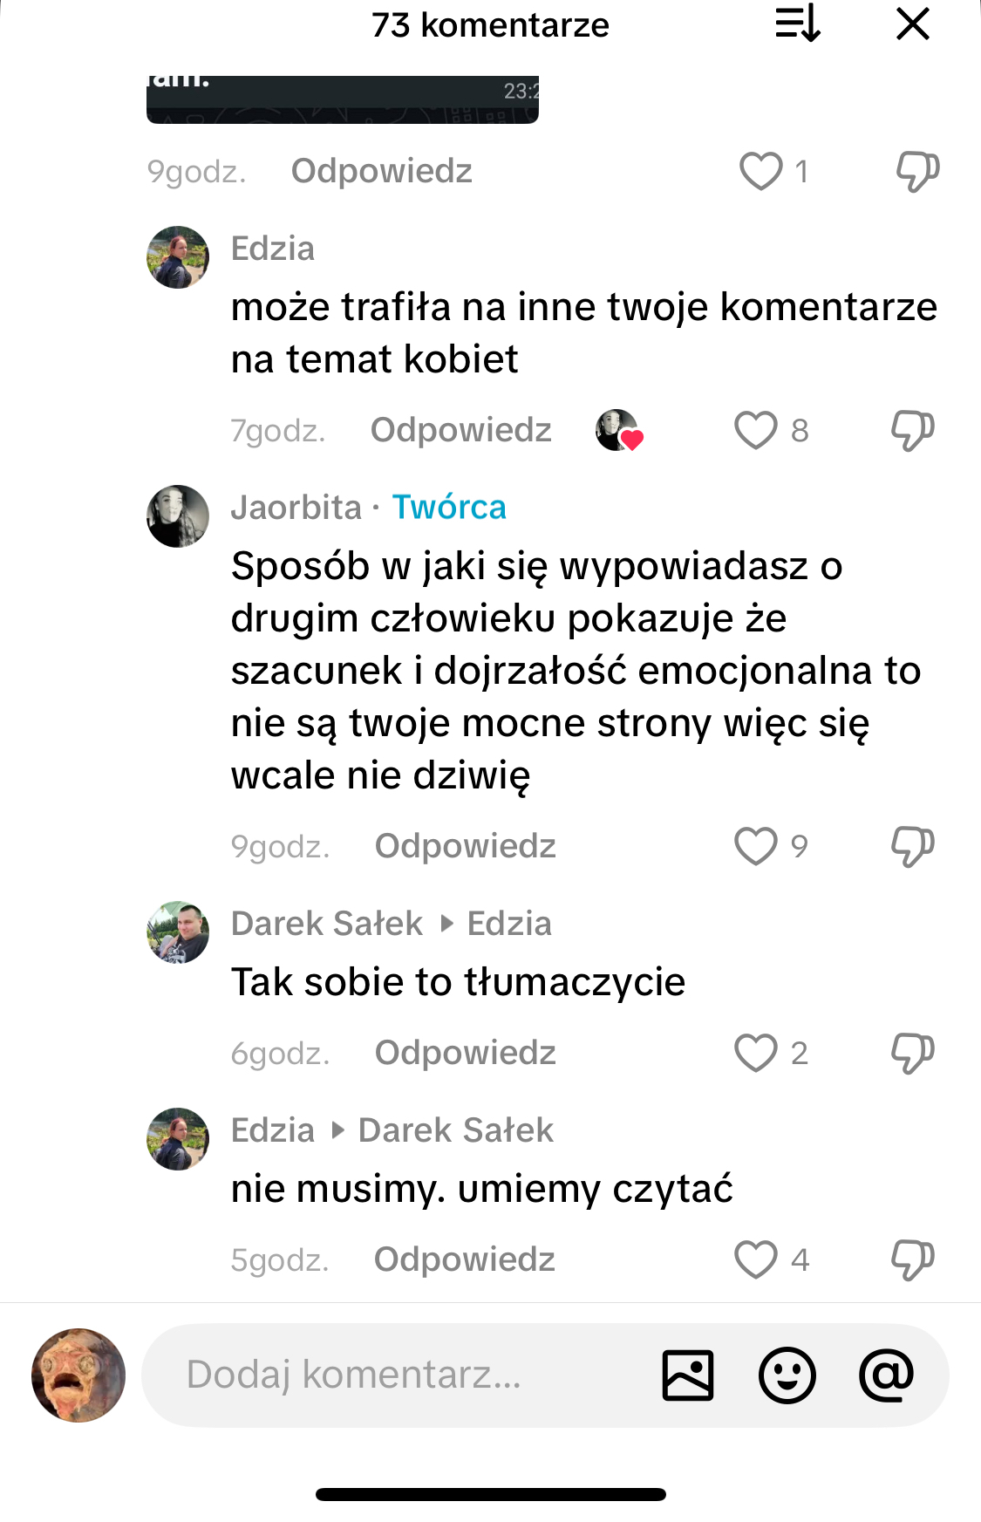Like Edzia's comment about other comments

pos(755,430)
